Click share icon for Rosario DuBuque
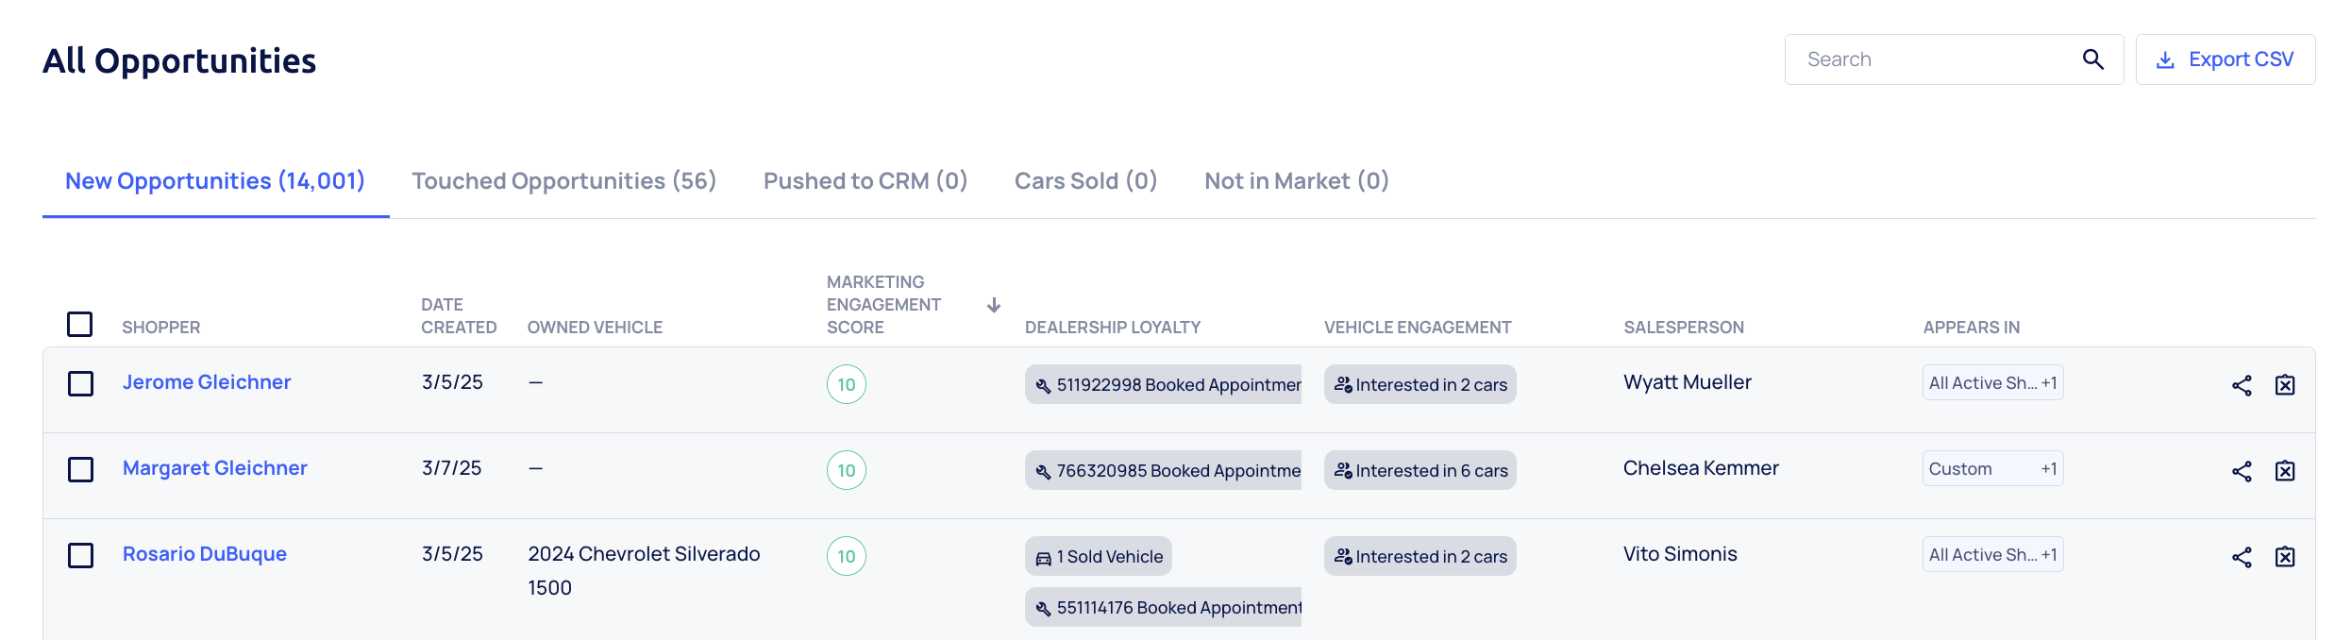 click(x=2242, y=557)
